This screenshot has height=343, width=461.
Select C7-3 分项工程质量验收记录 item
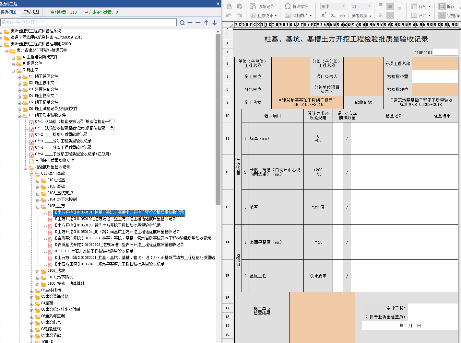tap(63, 141)
